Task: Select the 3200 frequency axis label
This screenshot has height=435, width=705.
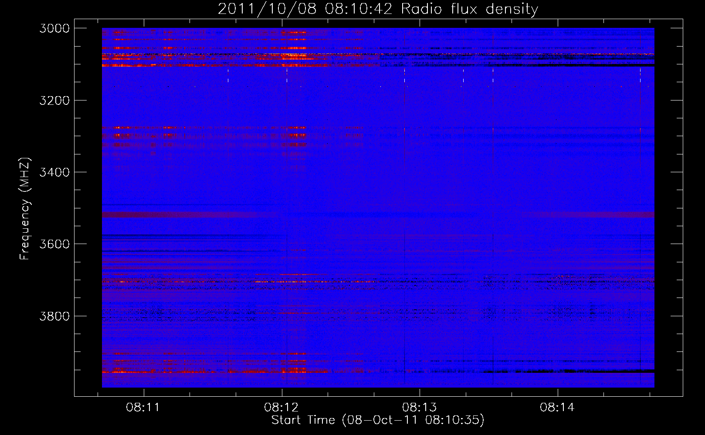Action: (x=54, y=100)
